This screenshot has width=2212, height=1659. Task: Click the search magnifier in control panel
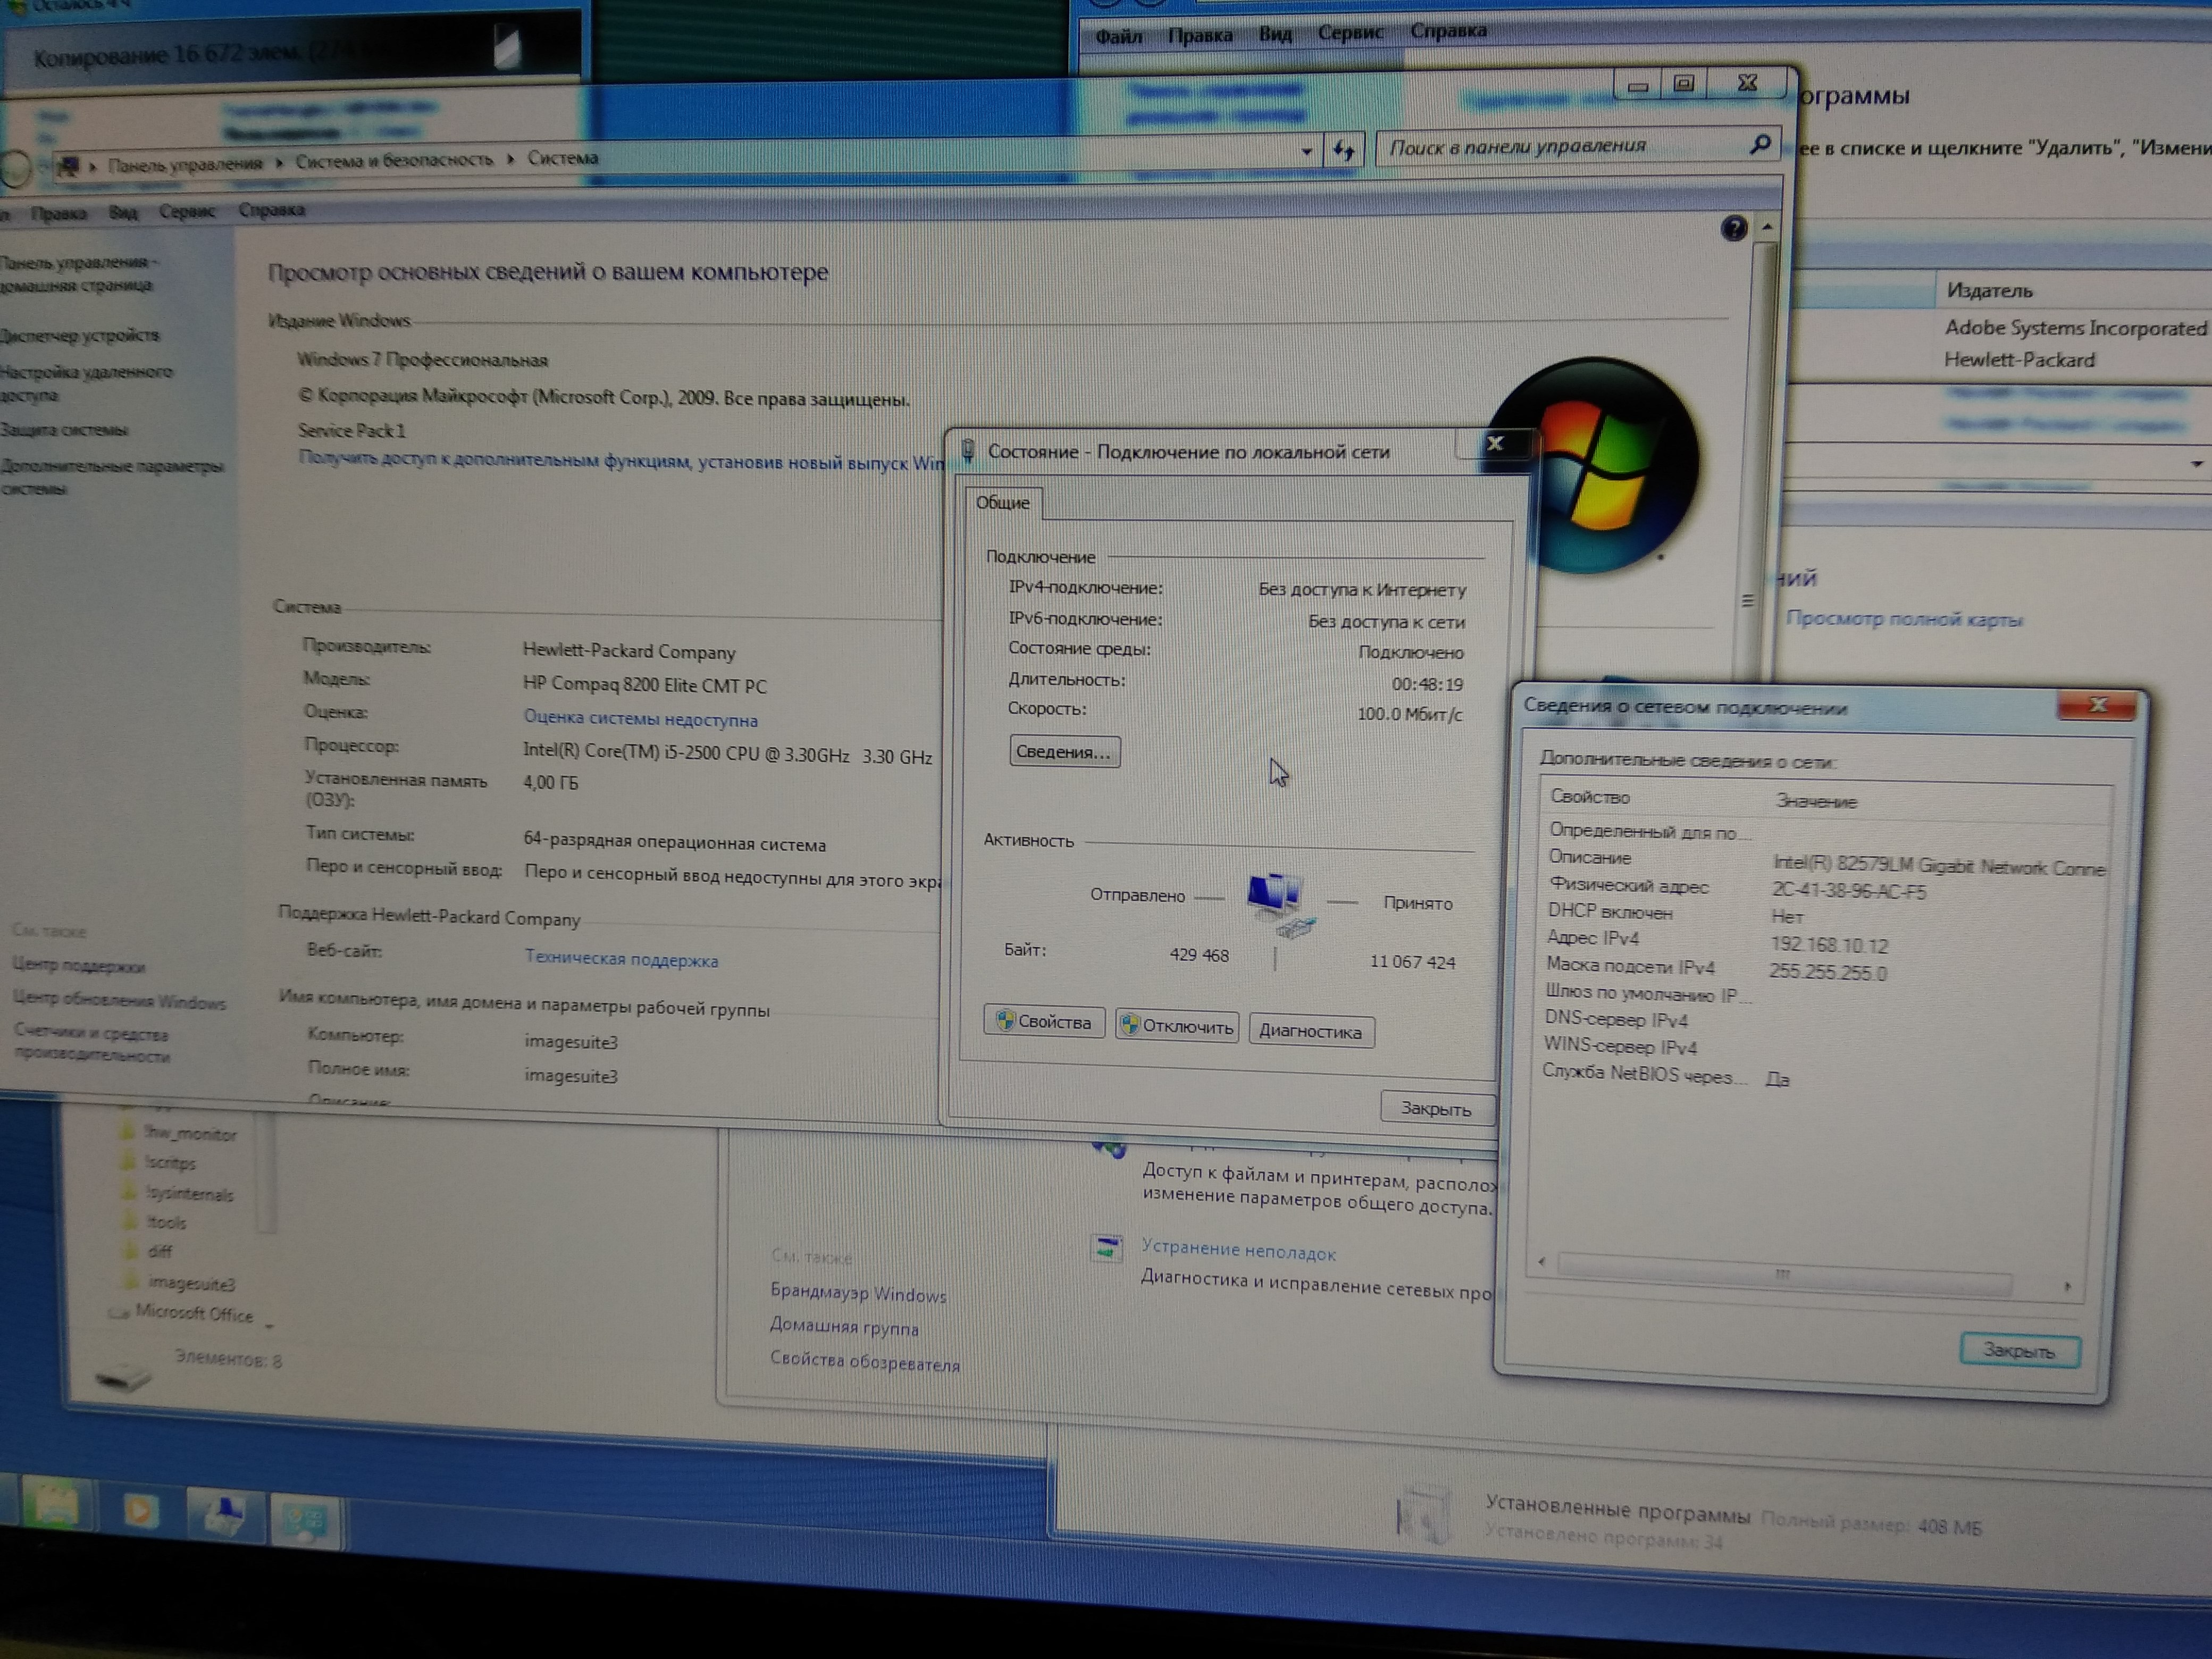tap(1759, 145)
